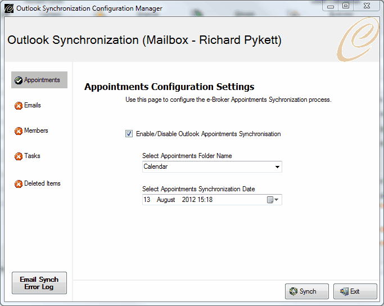The width and height of the screenshot is (384, 306).
Task: Select the Deleted Items section
Action: pyautogui.click(x=42, y=183)
